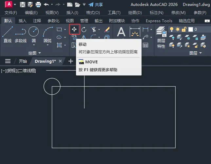Open the Format (格式) menu
The width and height of the screenshot is (211, 164).
(x=93, y=13)
